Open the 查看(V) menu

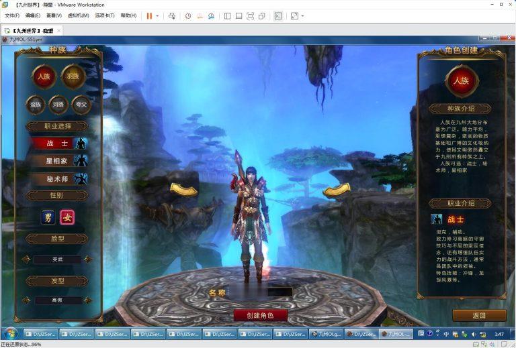coord(54,15)
